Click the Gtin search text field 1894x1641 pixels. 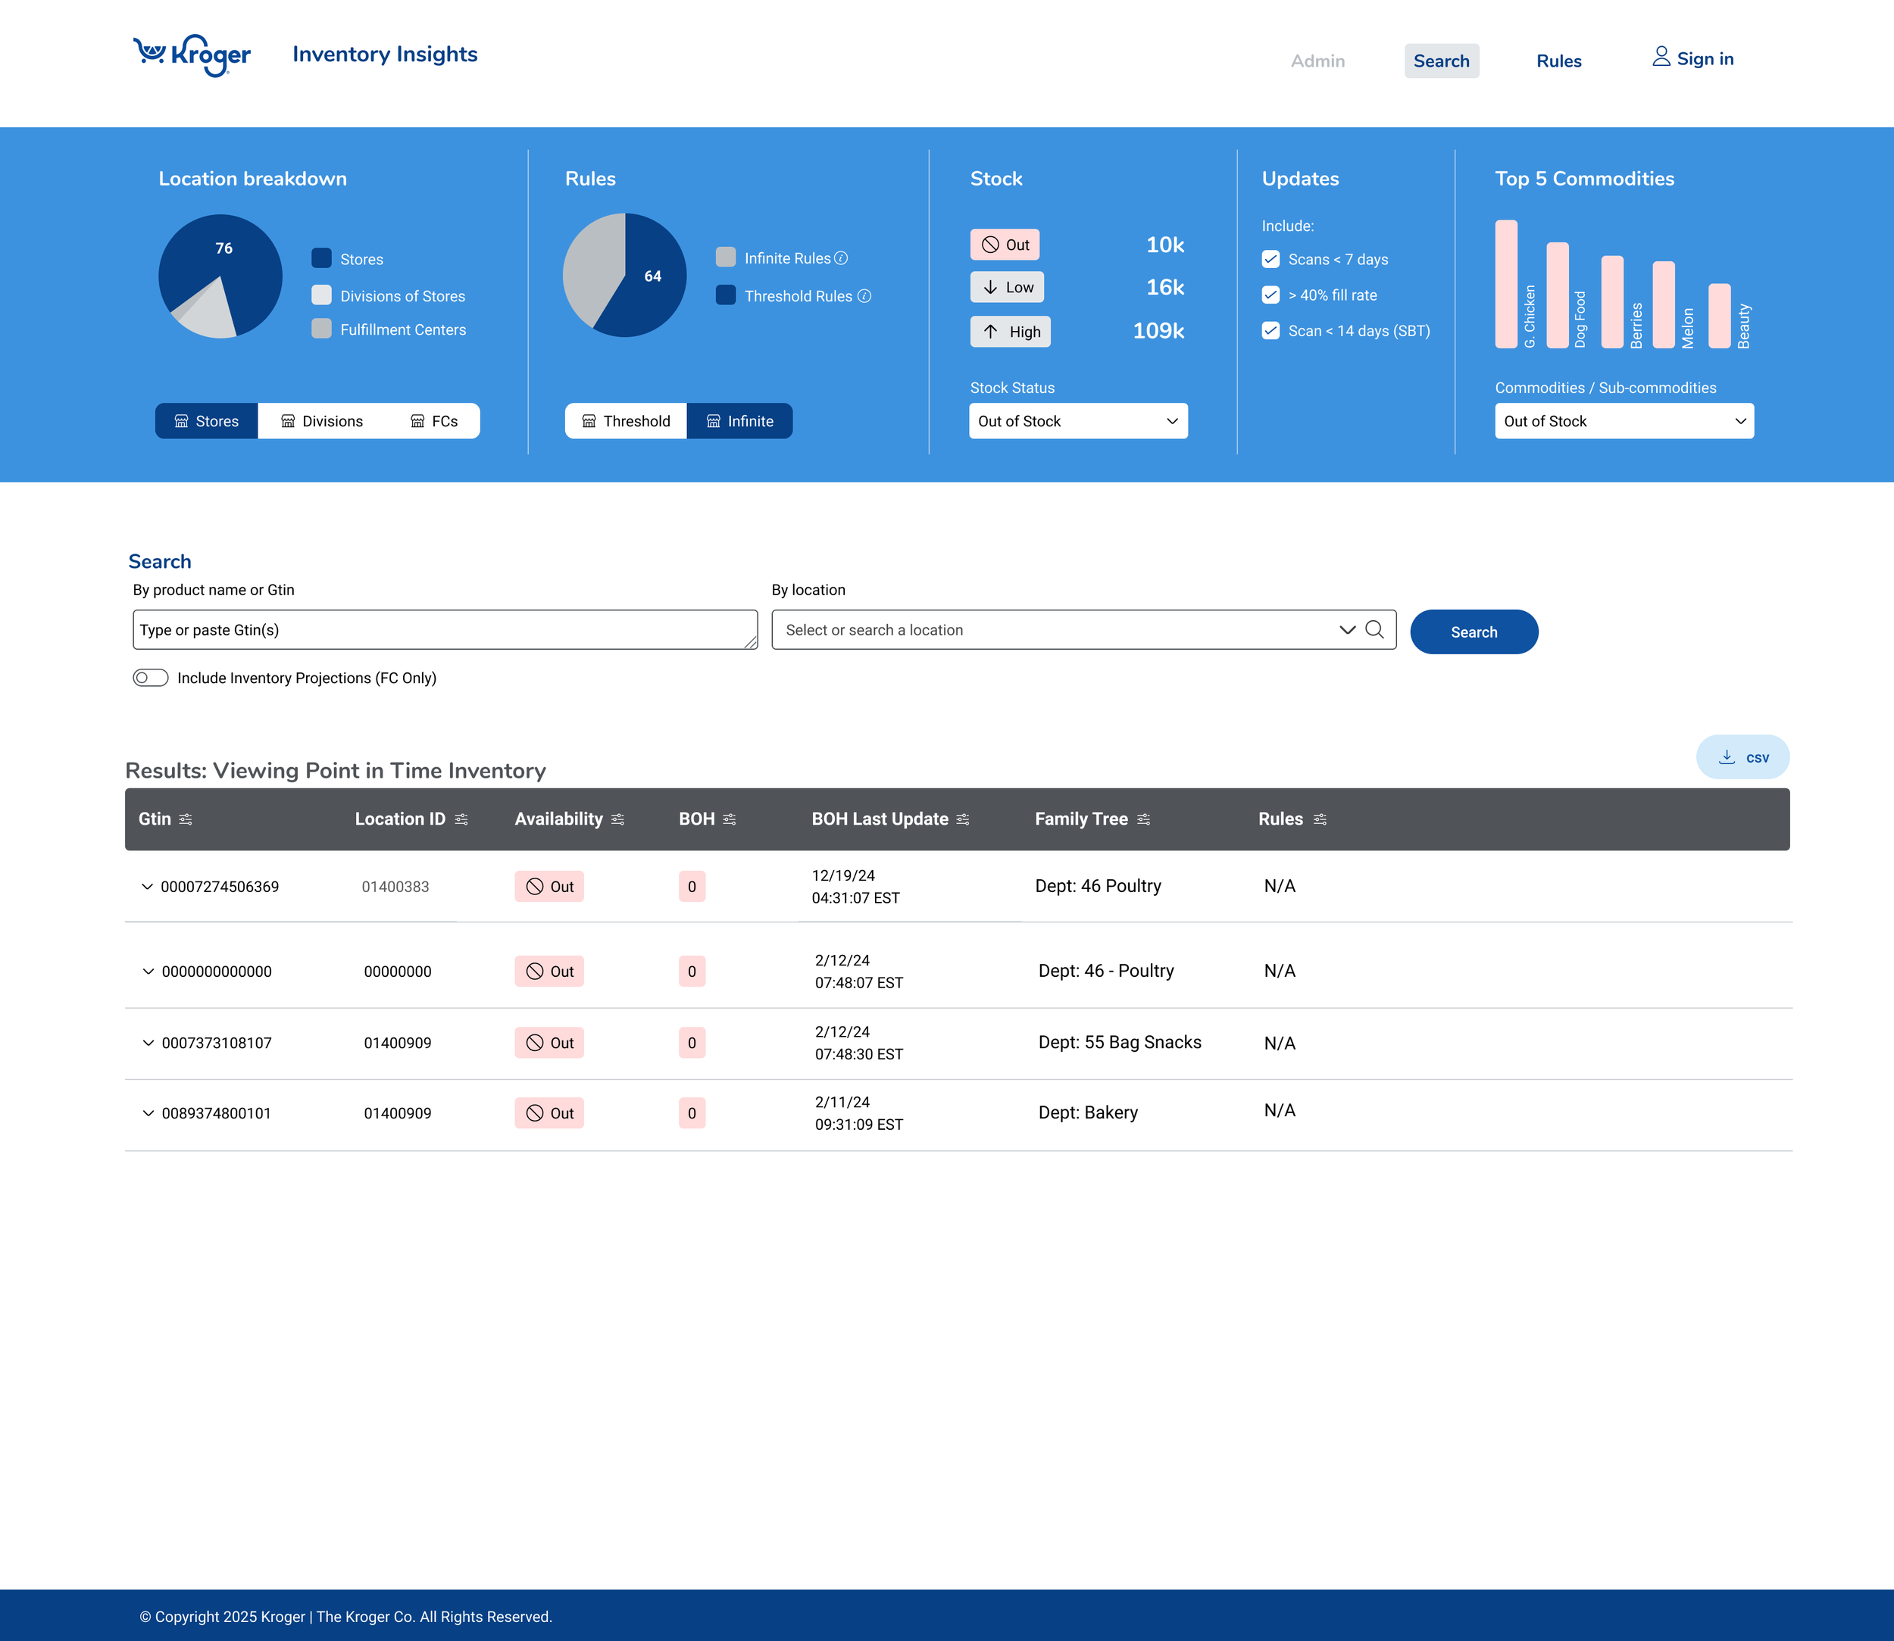point(445,630)
